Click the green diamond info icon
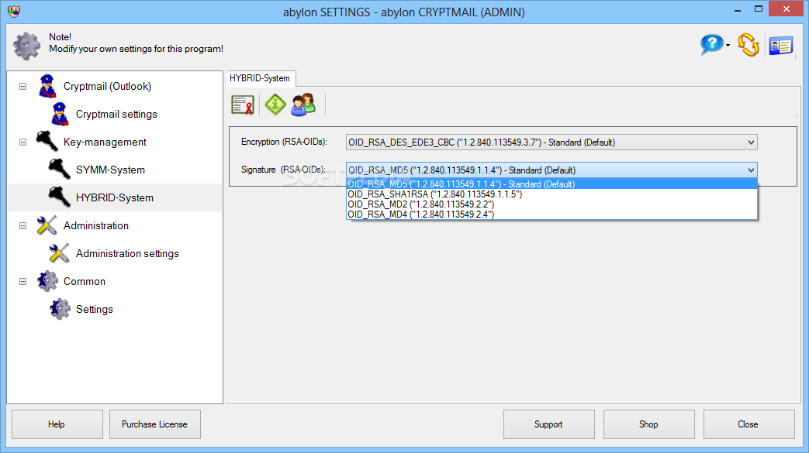The width and height of the screenshot is (809, 453). (x=275, y=105)
